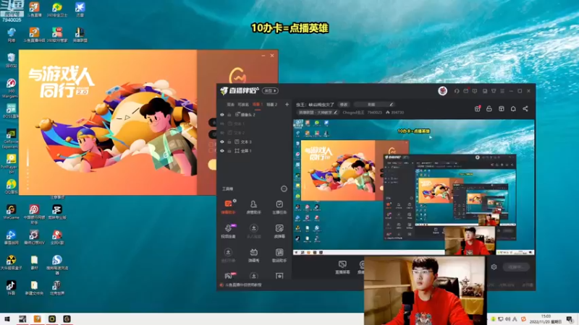Open the notification center on taskbar

point(570,319)
